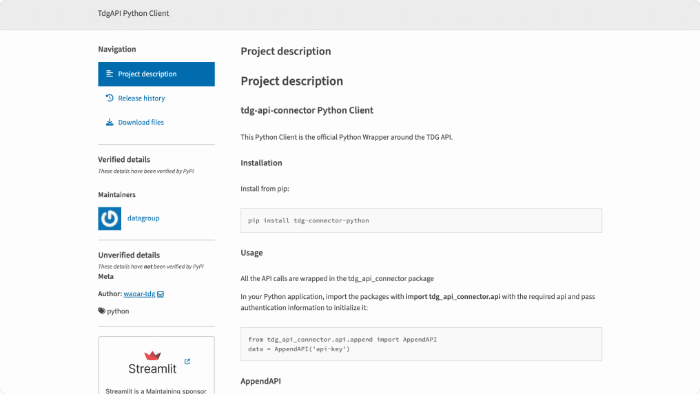The width and height of the screenshot is (700, 394).
Task: Click the envelope icon beside waqar-tdg
Action: click(x=161, y=294)
